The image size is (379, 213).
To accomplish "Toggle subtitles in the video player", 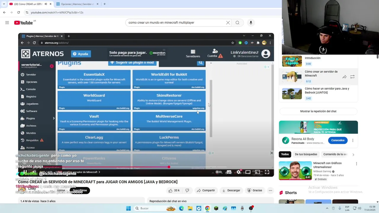I will [x=229, y=172].
